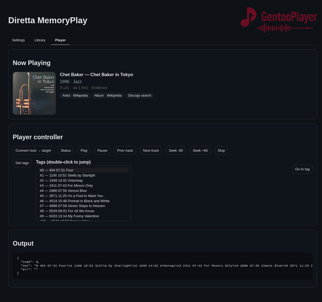The width and height of the screenshot is (322, 302).
Task: Skip ahead with Next track
Action: click(x=151, y=151)
